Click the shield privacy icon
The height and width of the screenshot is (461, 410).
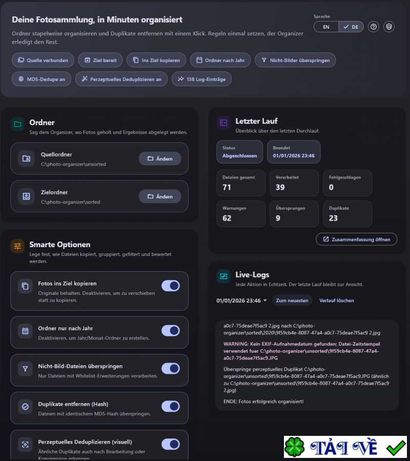[389, 27]
